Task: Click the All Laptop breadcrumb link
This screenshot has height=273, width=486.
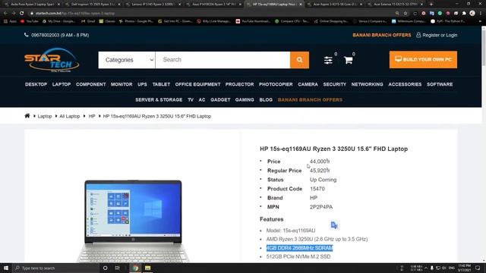Action: click(x=69, y=116)
